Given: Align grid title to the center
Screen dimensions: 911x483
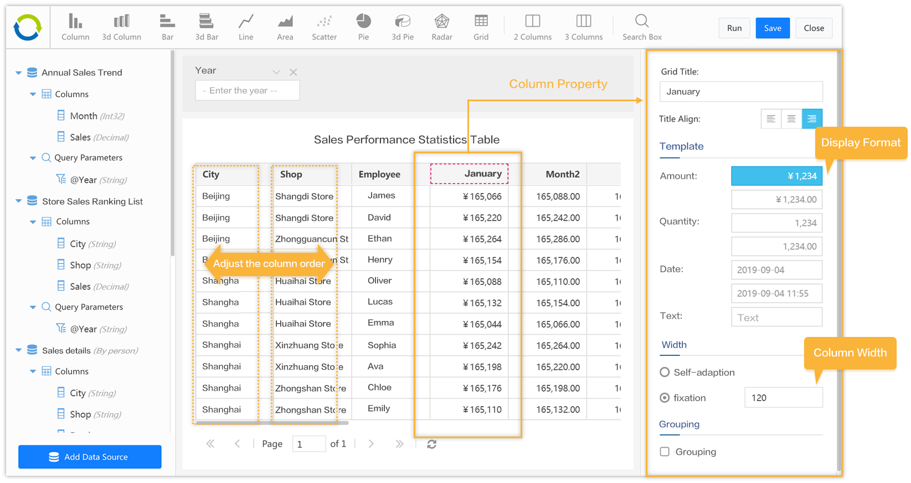Looking at the screenshot, I should coord(791,118).
